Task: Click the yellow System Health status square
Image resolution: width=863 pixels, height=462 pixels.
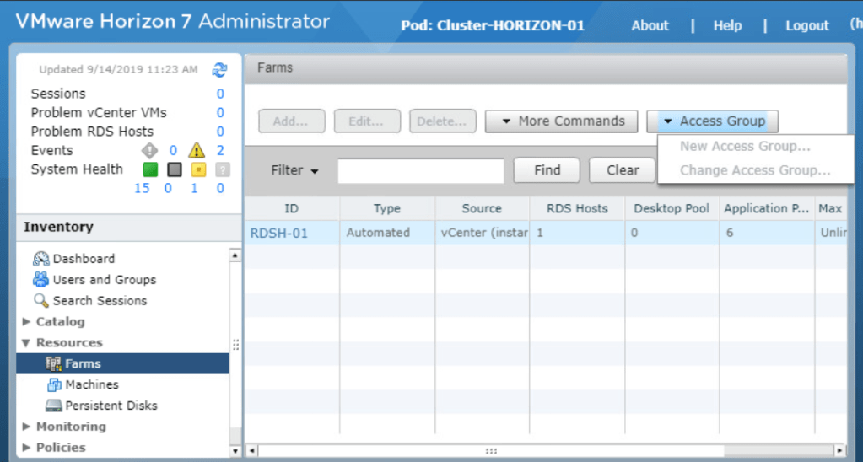Action: pyautogui.click(x=197, y=169)
